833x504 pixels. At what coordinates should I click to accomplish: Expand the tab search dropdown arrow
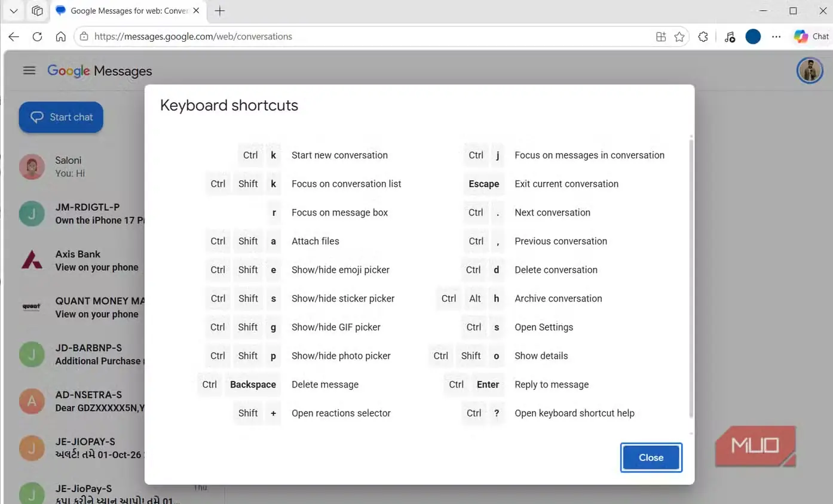pos(14,11)
